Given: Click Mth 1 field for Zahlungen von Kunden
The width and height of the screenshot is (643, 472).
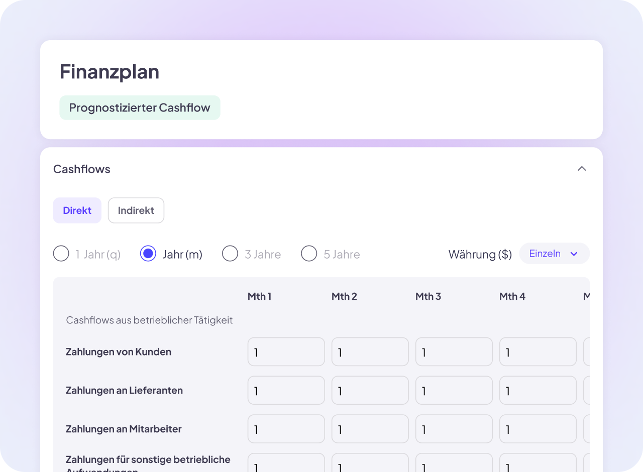Looking at the screenshot, I should (x=286, y=352).
